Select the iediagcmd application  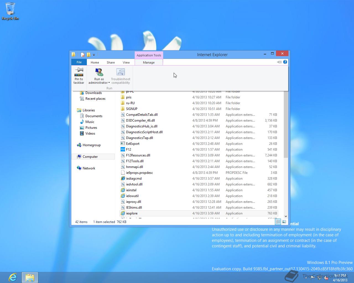pyautogui.click(x=199, y=179)
